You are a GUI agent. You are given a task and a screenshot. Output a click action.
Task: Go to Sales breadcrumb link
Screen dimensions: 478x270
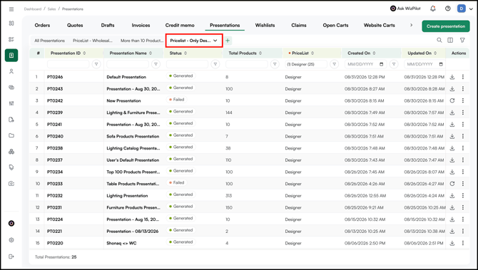coord(52,9)
